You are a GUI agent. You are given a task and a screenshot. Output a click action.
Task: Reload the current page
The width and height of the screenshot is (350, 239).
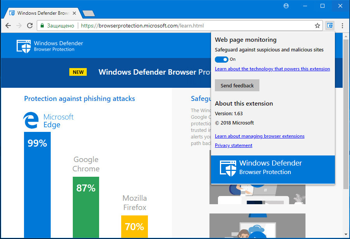click(30, 26)
